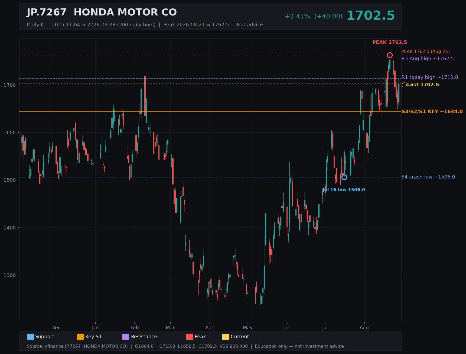Click the "Last 1702.5" price label
Viewport: 466px width, 354px height.
pos(423,85)
